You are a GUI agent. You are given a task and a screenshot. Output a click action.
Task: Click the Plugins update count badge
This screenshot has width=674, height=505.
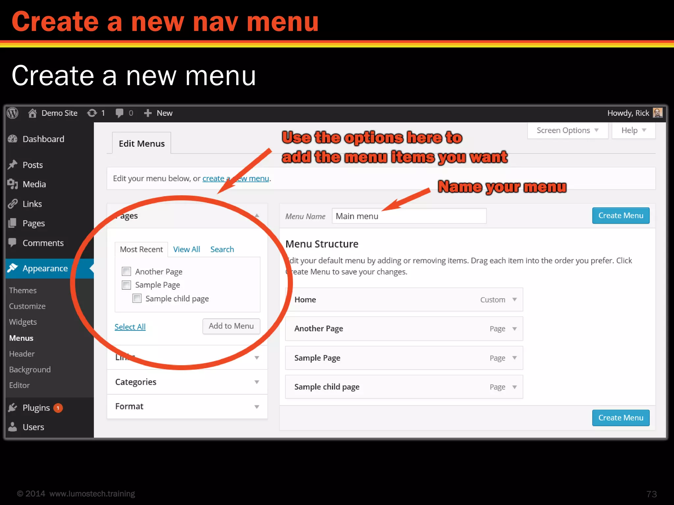(58, 408)
